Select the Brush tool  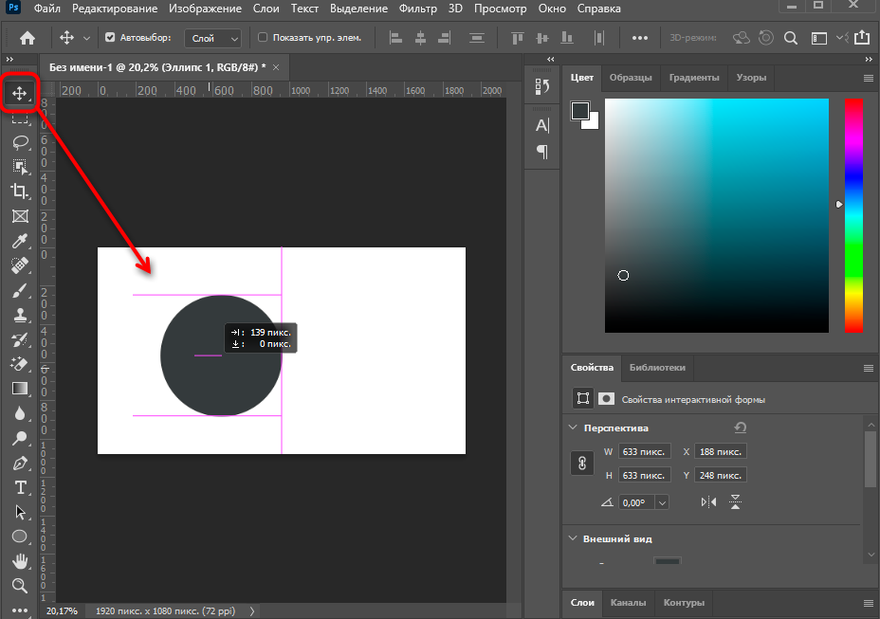coord(20,291)
